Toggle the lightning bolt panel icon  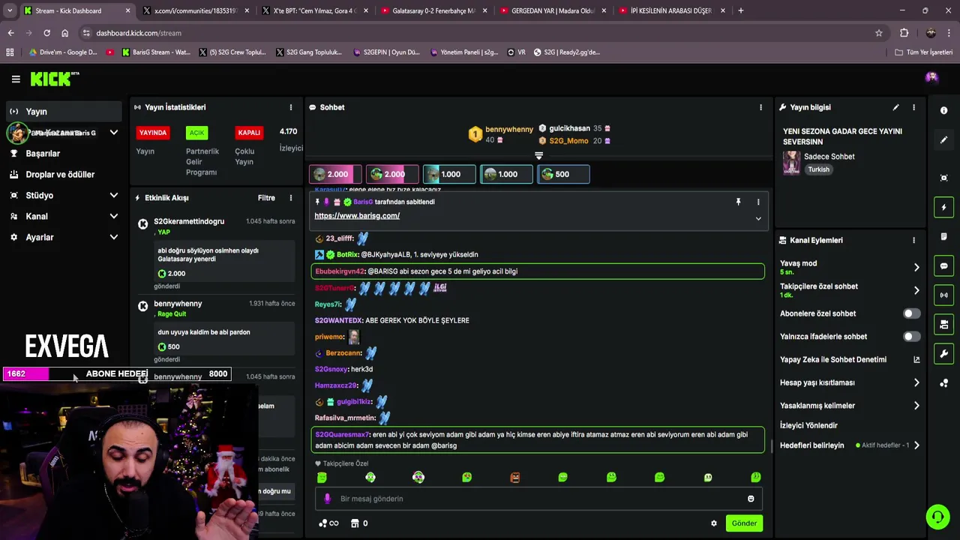point(943,207)
